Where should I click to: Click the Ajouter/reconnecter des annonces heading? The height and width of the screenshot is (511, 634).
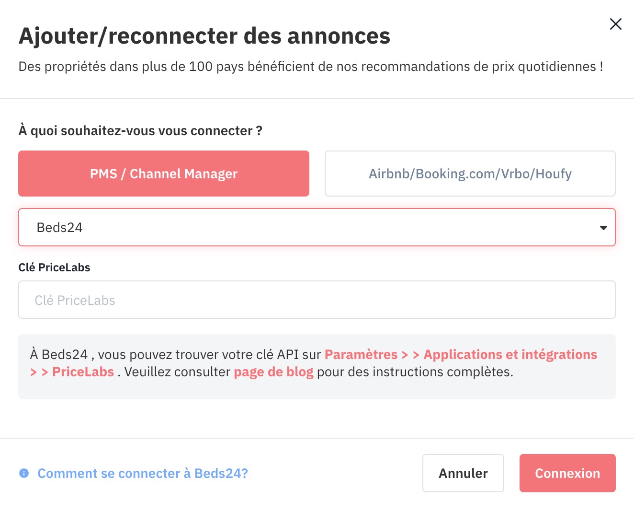(204, 36)
